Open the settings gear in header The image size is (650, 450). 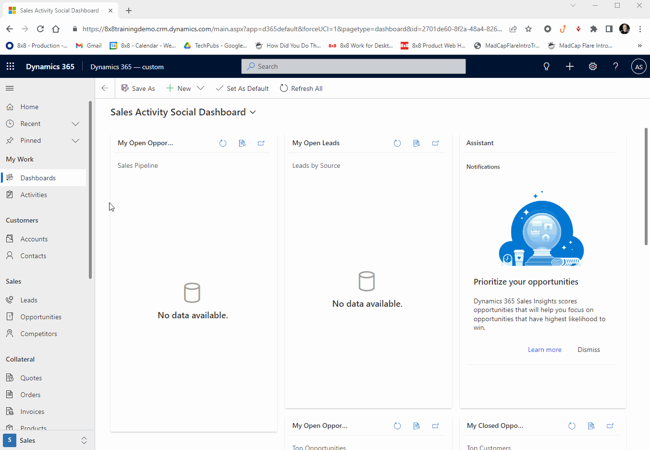coord(593,66)
